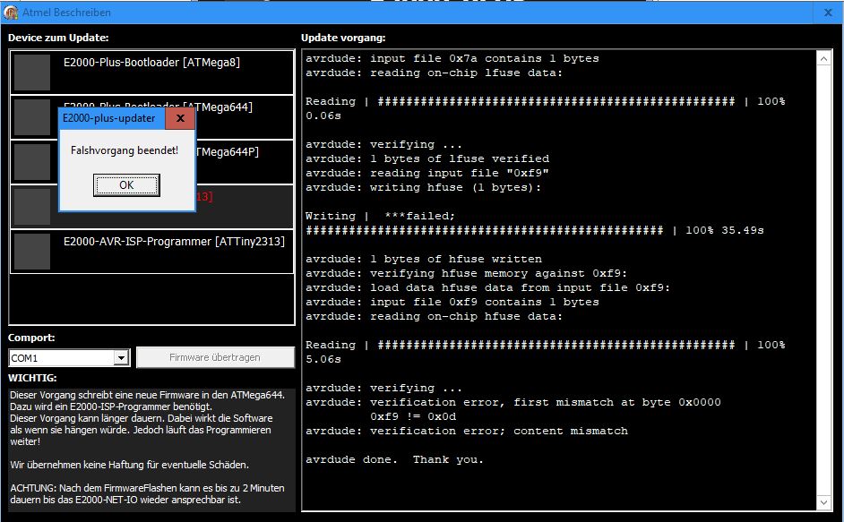Close the E2000-plus-updater message box
844x522 pixels.
(180, 118)
